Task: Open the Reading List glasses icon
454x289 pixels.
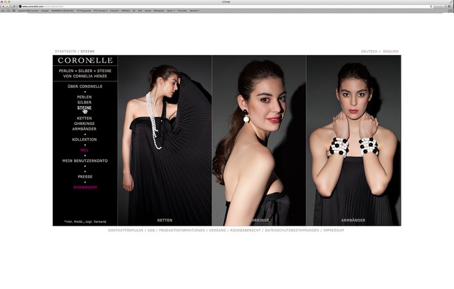Action: click(x=3, y=11)
